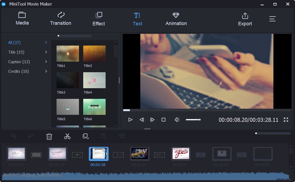Image resolution: width=295 pixels, height=182 pixels.
Task: Apply the Title4 text template
Action: tap(94, 80)
